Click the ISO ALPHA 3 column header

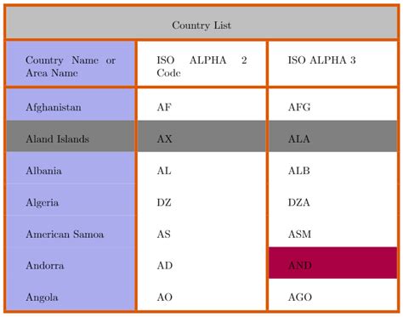coord(333,64)
